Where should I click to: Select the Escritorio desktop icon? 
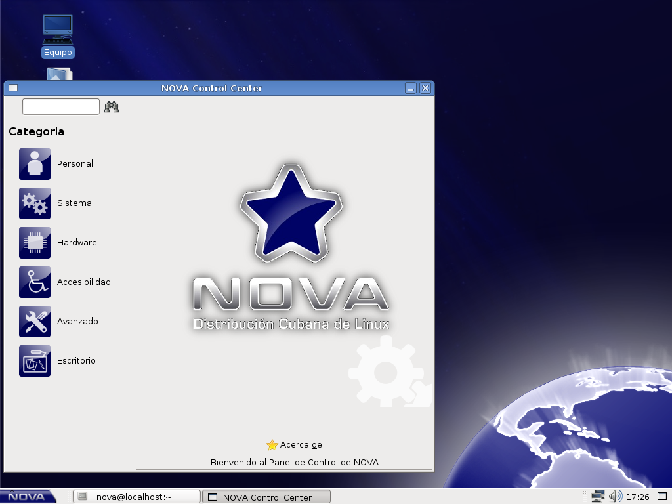(35, 361)
